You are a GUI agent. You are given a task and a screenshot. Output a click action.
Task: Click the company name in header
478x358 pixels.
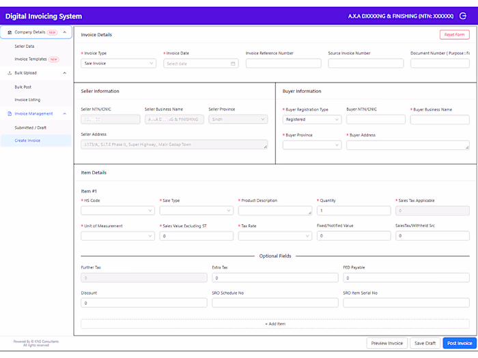coord(401,16)
